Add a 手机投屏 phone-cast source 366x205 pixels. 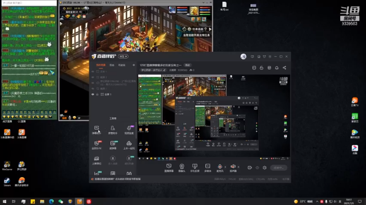pos(194,167)
